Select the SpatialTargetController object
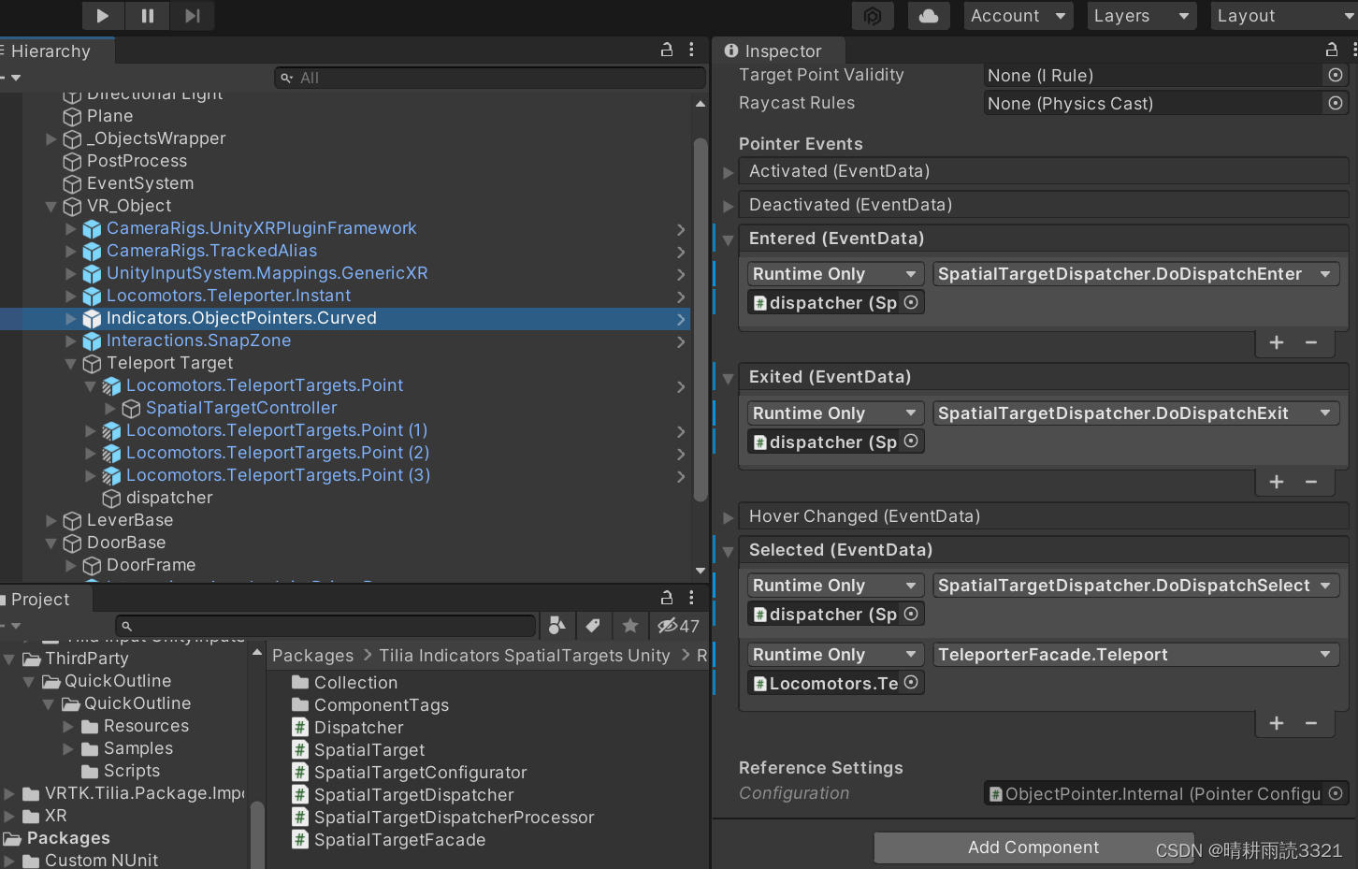This screenshot has width=1358, height=869. click(241, 408)
